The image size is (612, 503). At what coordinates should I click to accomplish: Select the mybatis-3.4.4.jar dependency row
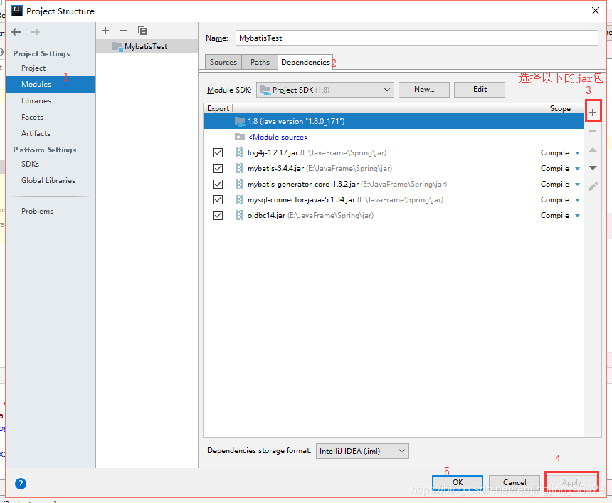point(394,168)
